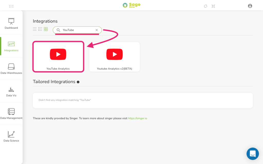The image size is (263, 164).
Task: Open the chat support bubble
Action: [x=253, y=154]
